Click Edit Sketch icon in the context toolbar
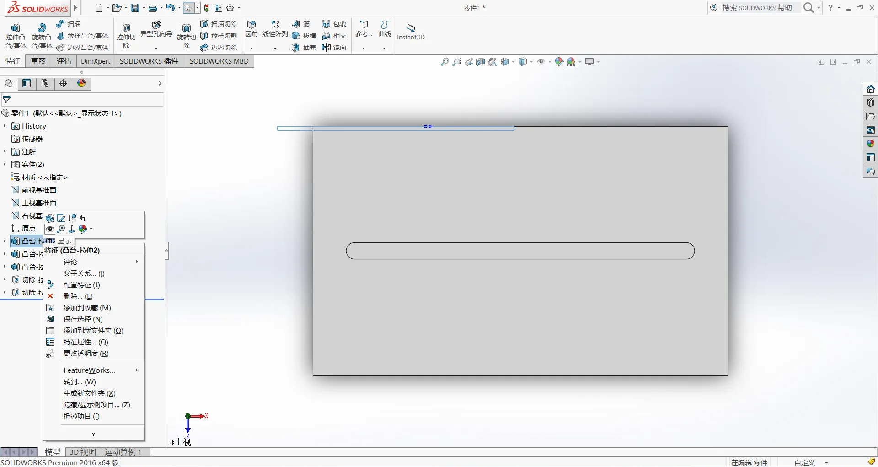878x467 pixels. coord(61,218)
